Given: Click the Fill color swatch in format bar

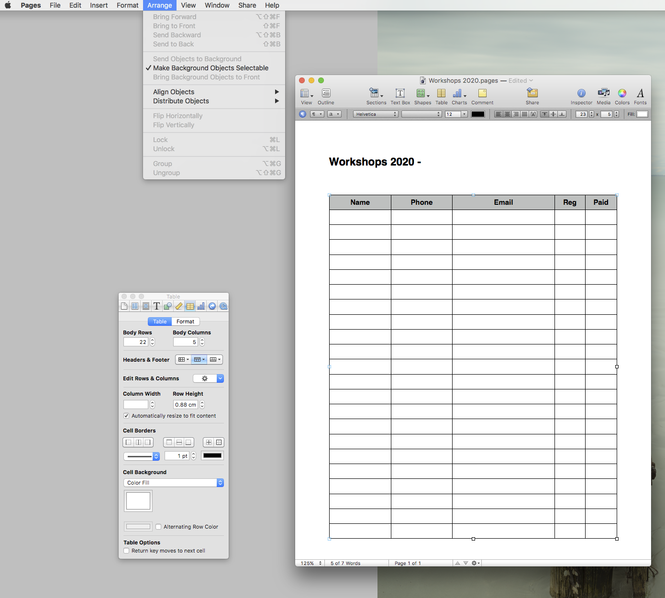Looking at the screenshot, I should 642,114.
